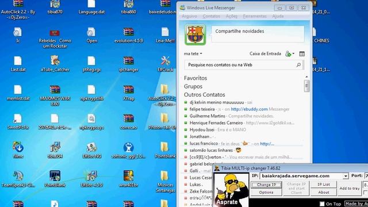Open the XTrap archive icon
Image resolution: width=368 pixels, height=207 pixels.
click(128, 93)
